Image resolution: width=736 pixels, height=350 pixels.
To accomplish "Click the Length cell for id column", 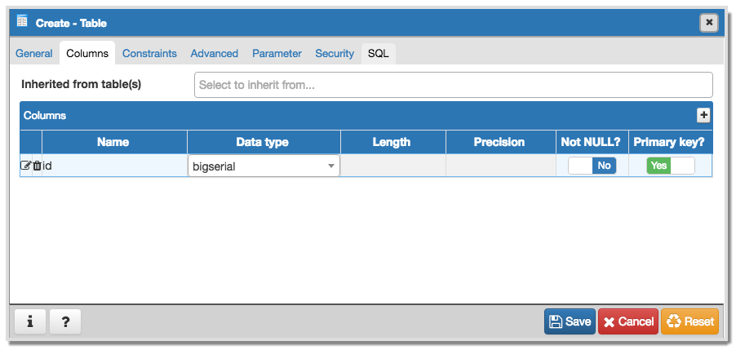I will 392,166.
